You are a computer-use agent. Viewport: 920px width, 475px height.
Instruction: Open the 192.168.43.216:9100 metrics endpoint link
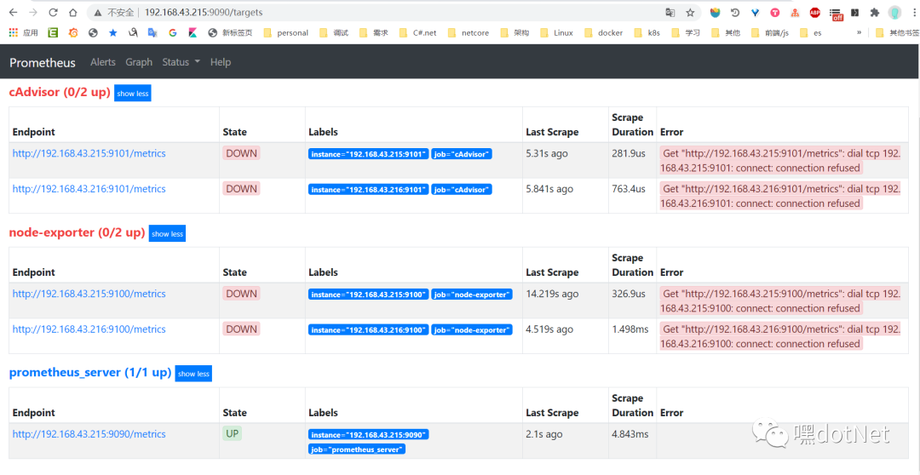[89, 329]
